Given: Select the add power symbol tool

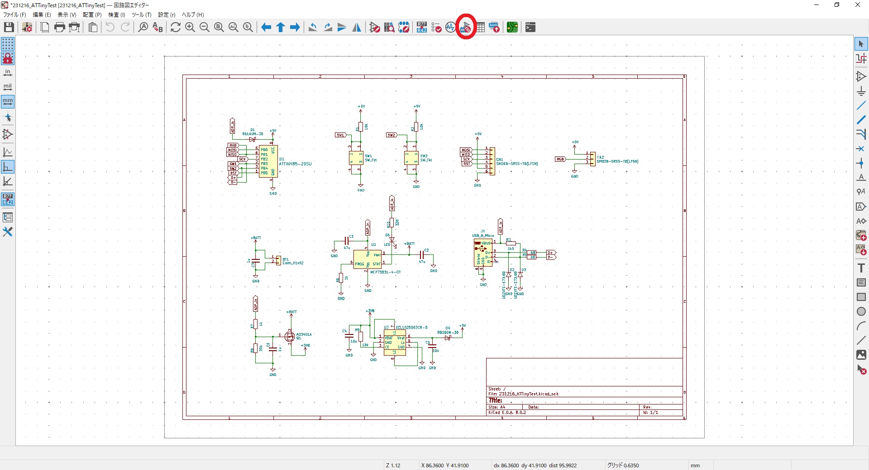Looking at the screenshot, I should pyautogui.click(x=861, y=91).
